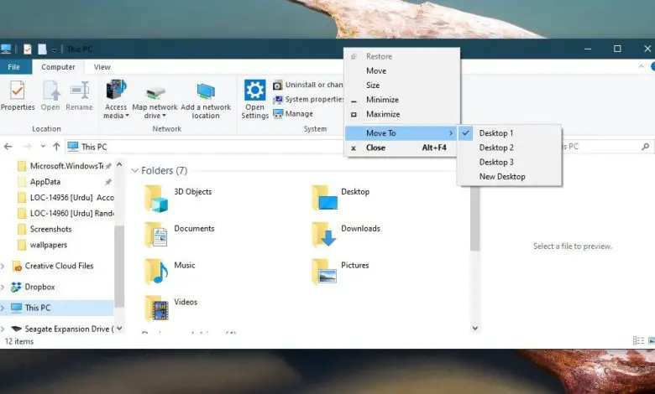Open the Desktop folder

341,198
